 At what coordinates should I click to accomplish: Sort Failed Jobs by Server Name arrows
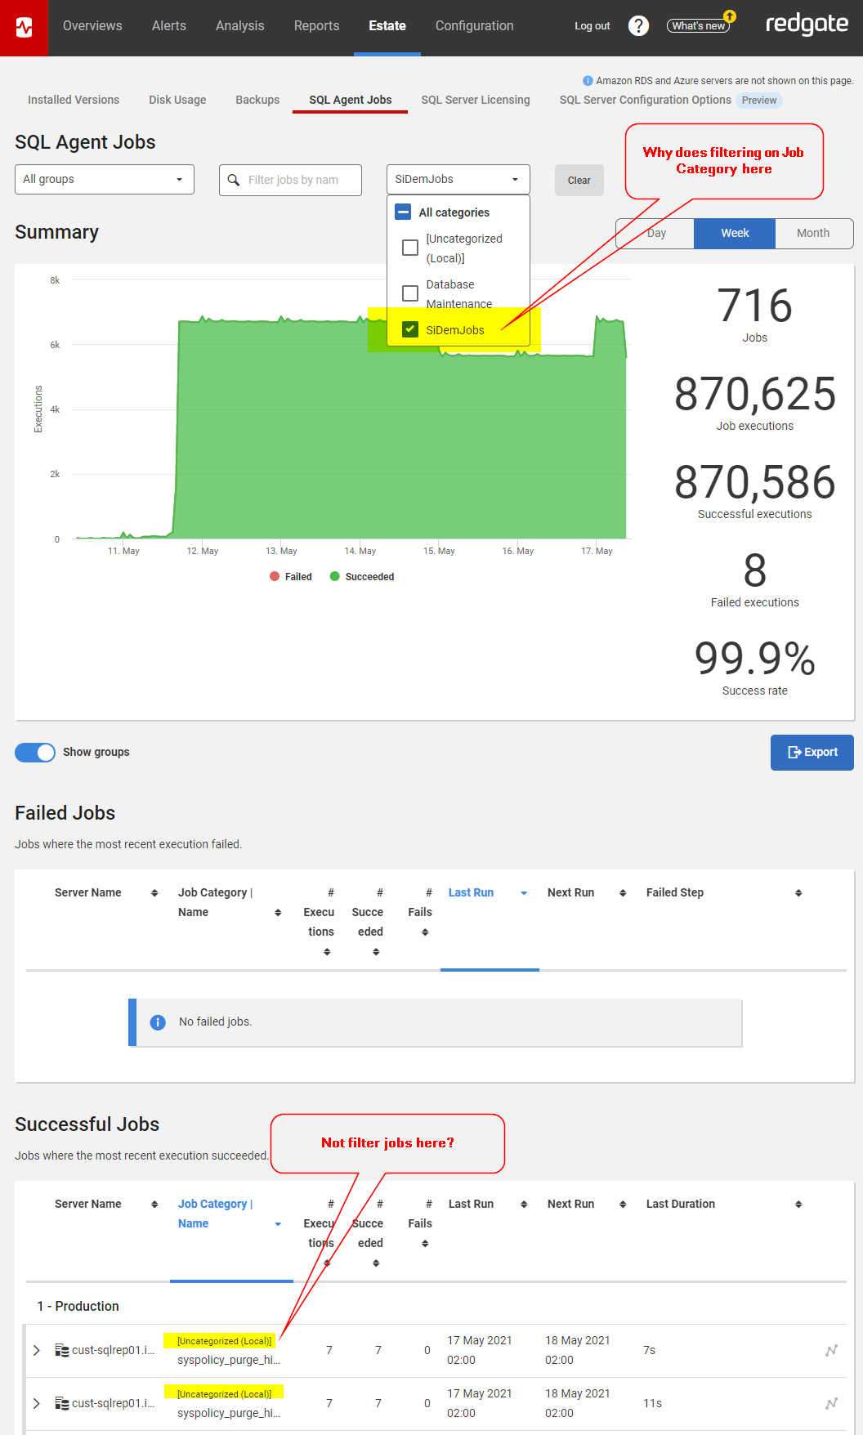pos(154,893)
